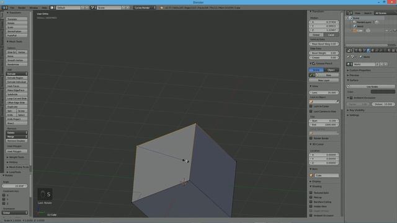Enable Render Border checkbox

[x=311, y=138]
